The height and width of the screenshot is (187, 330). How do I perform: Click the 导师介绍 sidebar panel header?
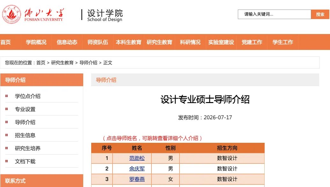(42, 80)
